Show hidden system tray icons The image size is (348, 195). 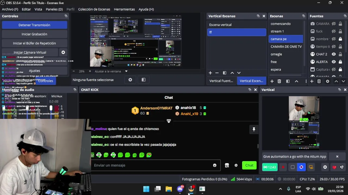click(x=280, y=189)
